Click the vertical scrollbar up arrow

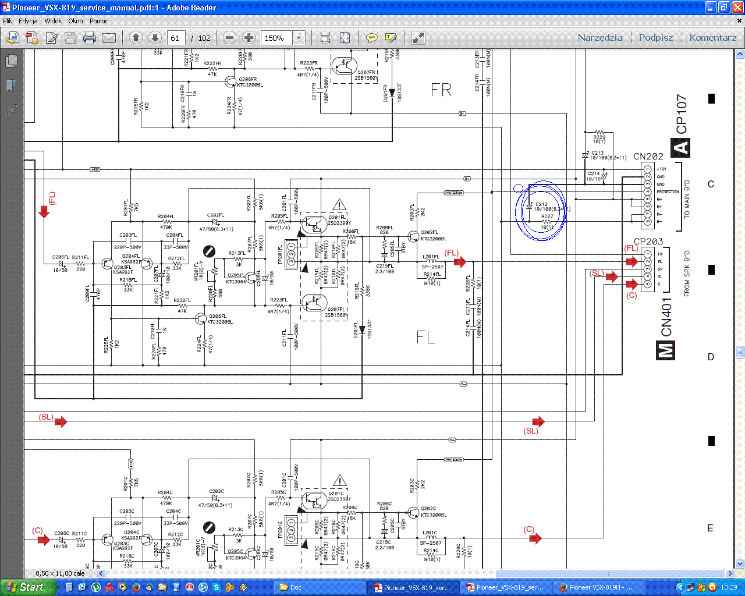point(740,54)
